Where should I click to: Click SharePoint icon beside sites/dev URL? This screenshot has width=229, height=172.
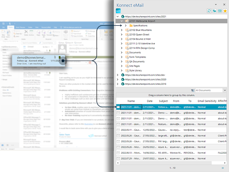coord(123,75)
